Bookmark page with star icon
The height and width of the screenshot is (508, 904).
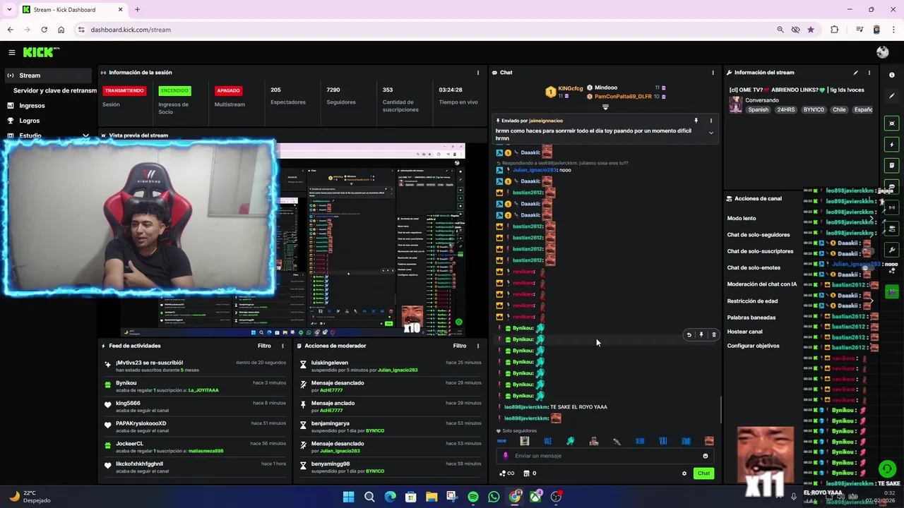click(x=811, y=30)
